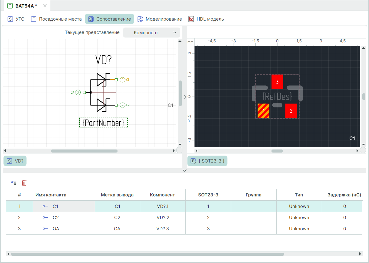
Task: Click the VD? symbol button
Action: point(15,161)
